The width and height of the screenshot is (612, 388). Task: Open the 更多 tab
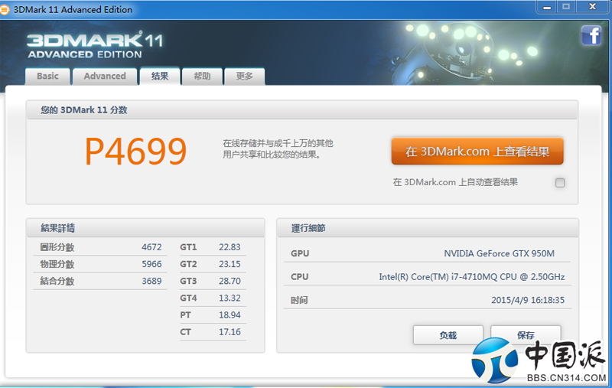click(244, 76)
